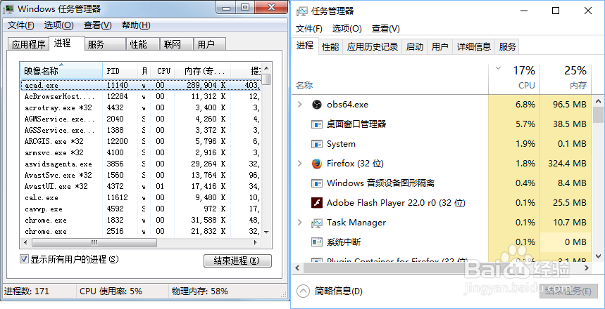The image size is (605, 309).
Task: Click the sort chevron above CPU column
Action: 498,69
